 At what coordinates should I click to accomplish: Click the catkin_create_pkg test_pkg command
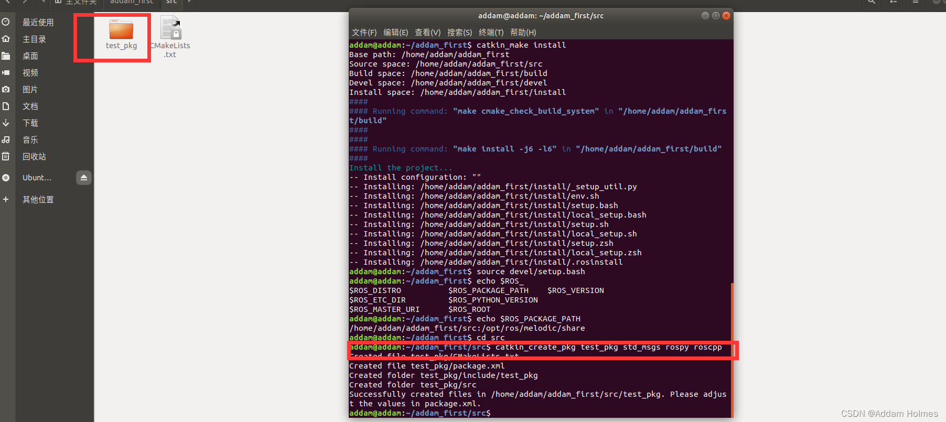point(608,347)
